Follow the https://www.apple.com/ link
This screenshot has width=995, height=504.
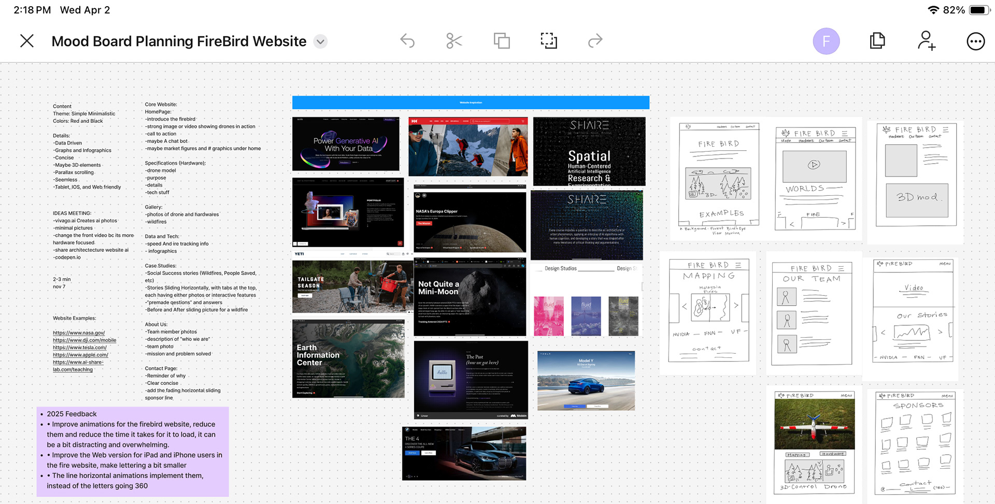tap(80, 354)
